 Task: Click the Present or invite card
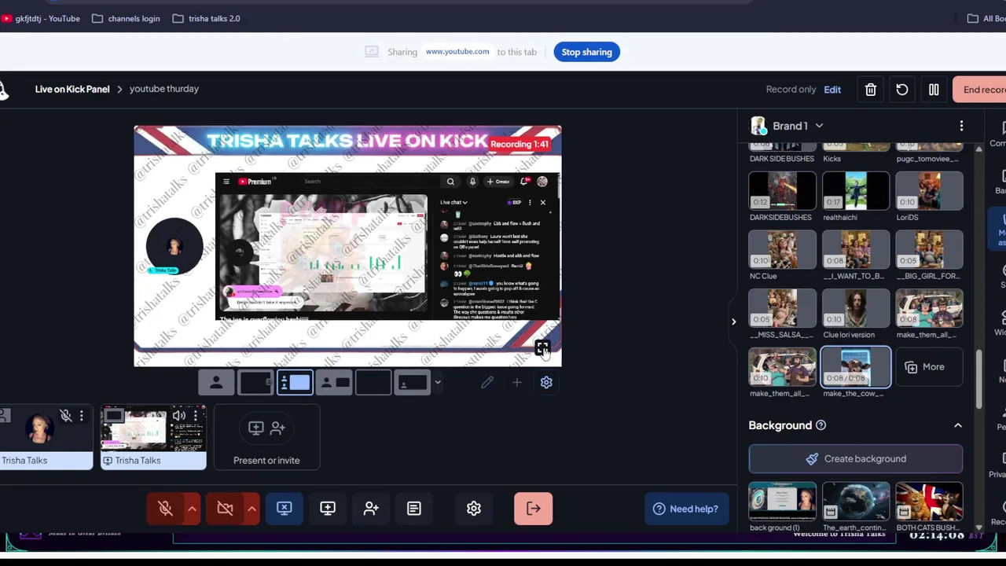pos(266,437)
